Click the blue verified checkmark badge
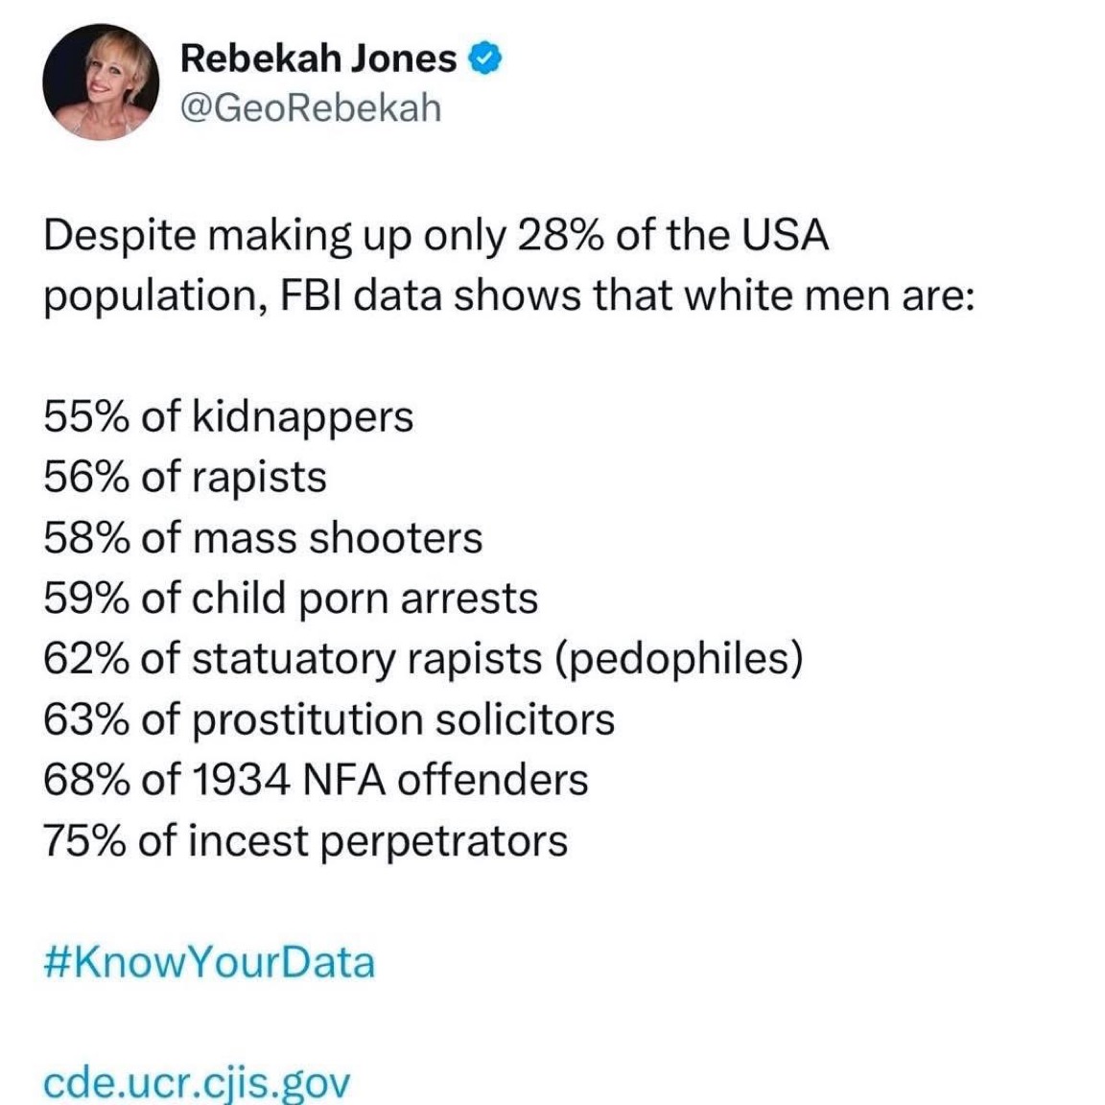 click(x=486, y=60)
